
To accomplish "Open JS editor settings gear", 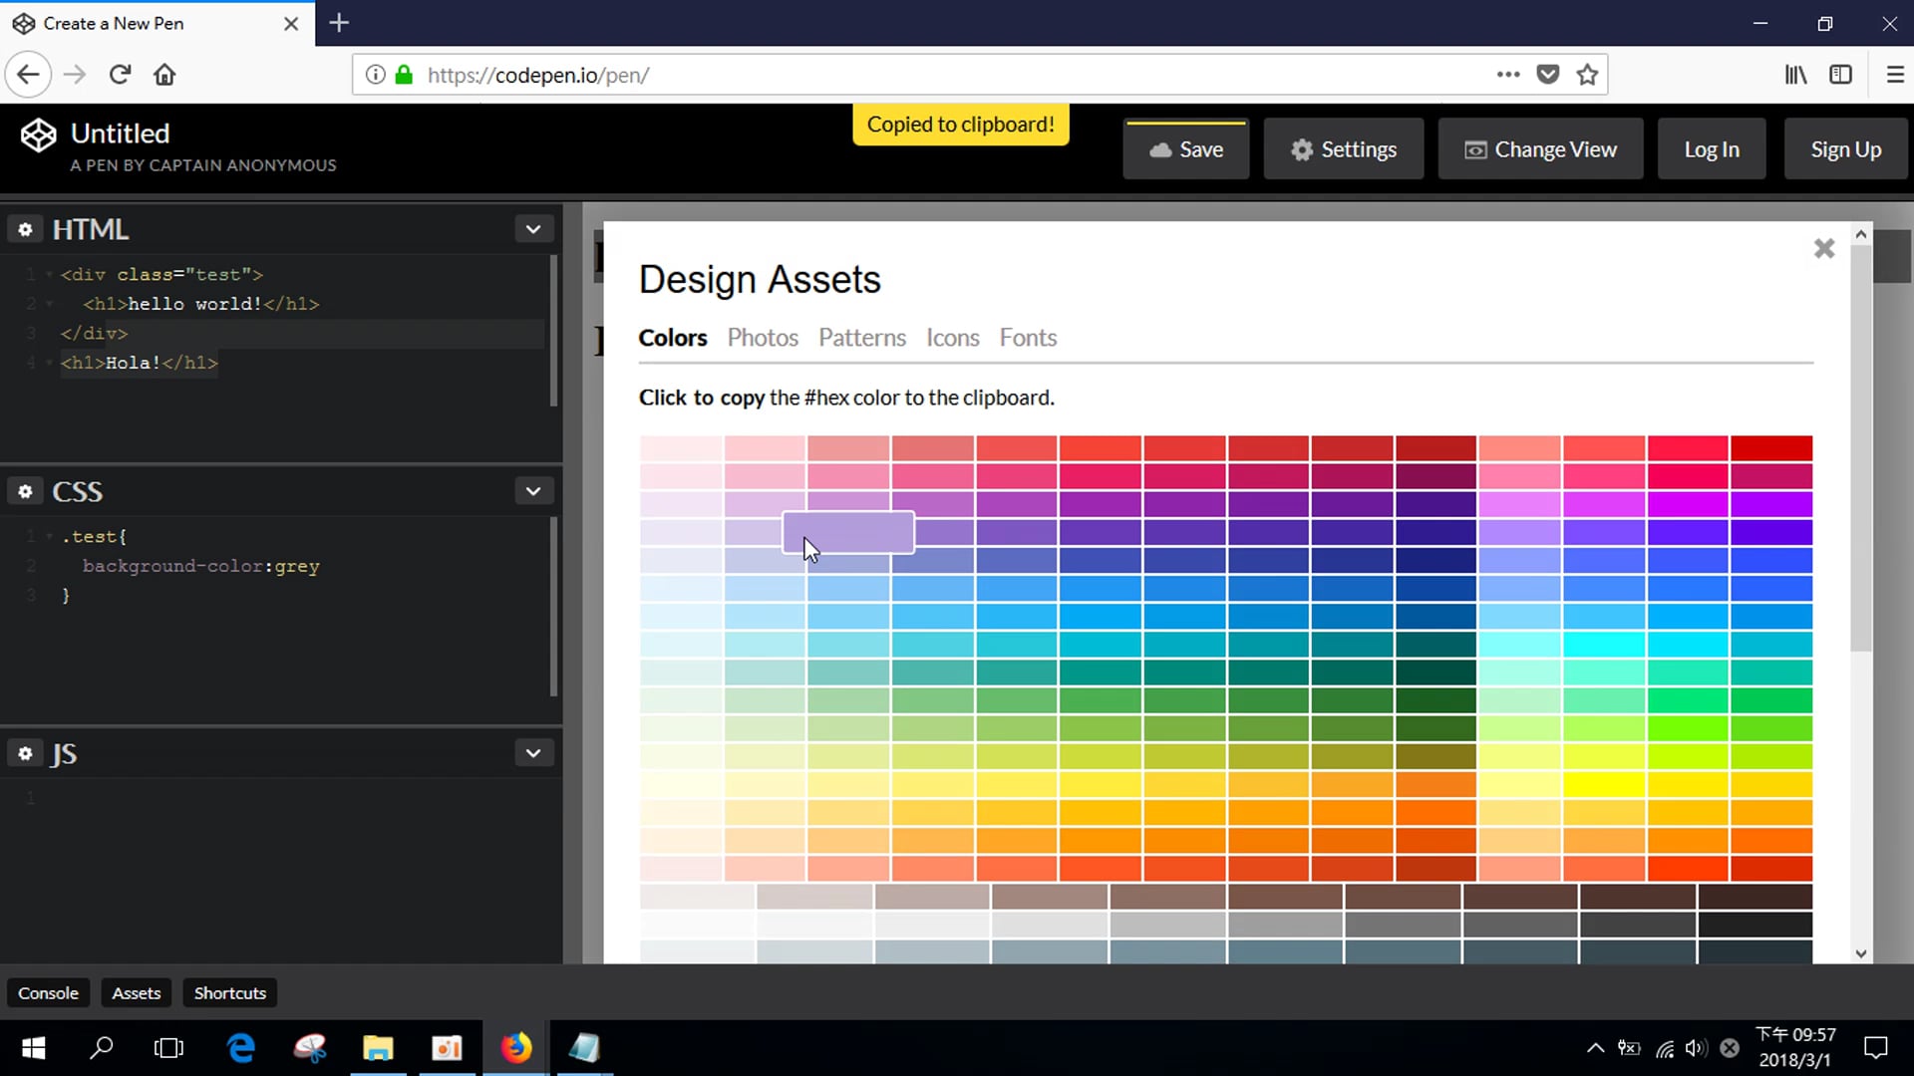I will tap(25, 754).
